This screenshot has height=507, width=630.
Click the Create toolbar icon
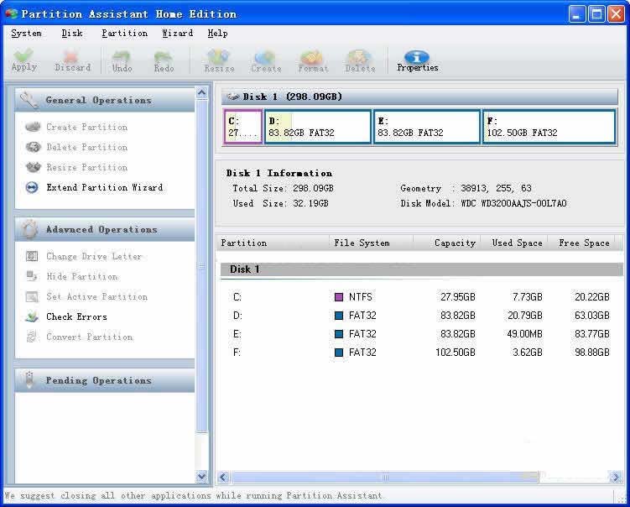point(266,60)
